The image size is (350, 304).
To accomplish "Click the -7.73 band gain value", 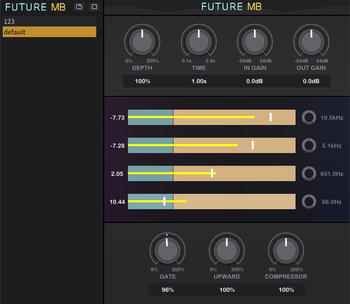I will [x=117, y=118].
